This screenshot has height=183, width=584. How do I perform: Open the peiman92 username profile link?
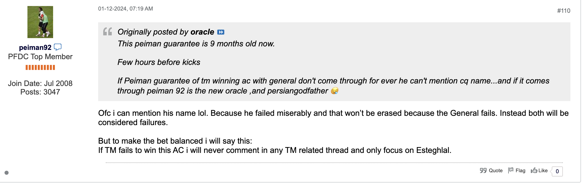pyautogui.click(x=35, y=47)
